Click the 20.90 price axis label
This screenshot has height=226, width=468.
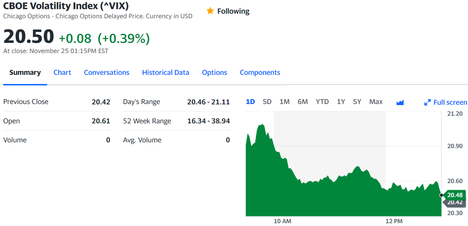click(455, 146)
